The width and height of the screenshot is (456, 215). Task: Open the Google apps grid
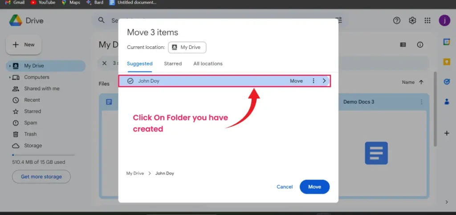(x=427, y=20)
